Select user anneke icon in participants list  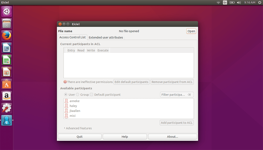coord(67,101)
